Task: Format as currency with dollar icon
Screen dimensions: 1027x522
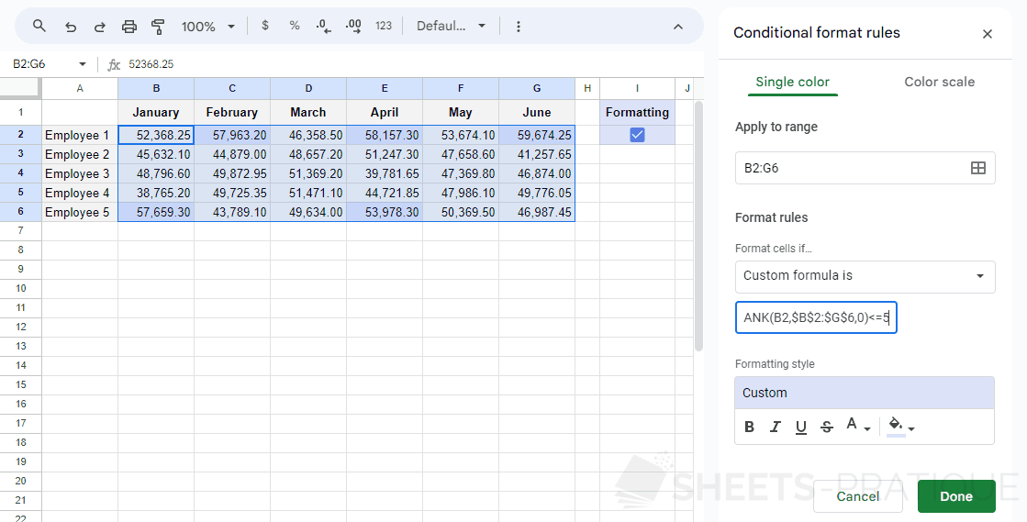Action: (x=264, y=26)
